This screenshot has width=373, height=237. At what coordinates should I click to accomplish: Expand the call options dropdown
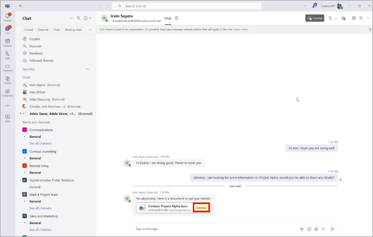coord(335,18)
